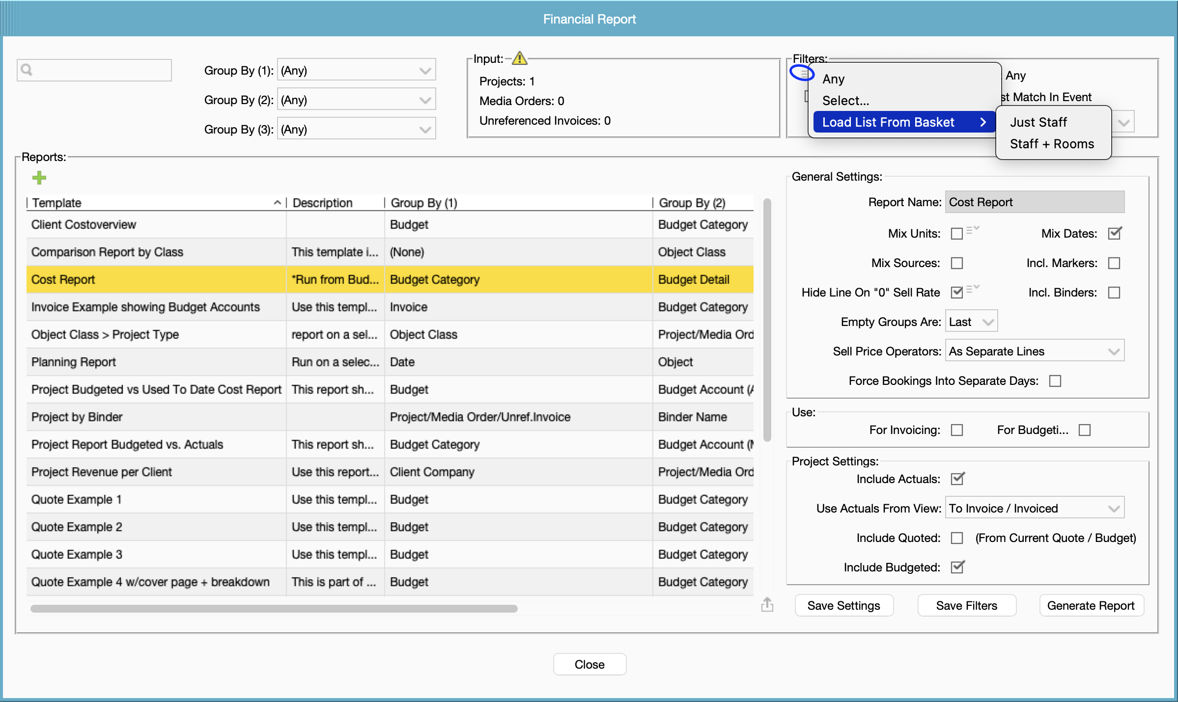Viewport: 1178px width, 702px height.
Task: Uncheck the Mix Dates checkbox
Action: (1114, 234)
